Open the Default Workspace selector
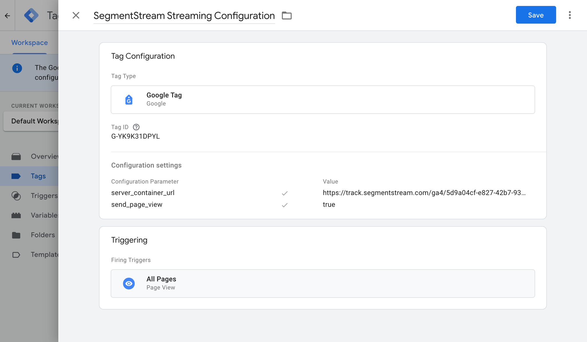Image resolution: width=587 pixels, height=342 pixels. tap(31, 121)
